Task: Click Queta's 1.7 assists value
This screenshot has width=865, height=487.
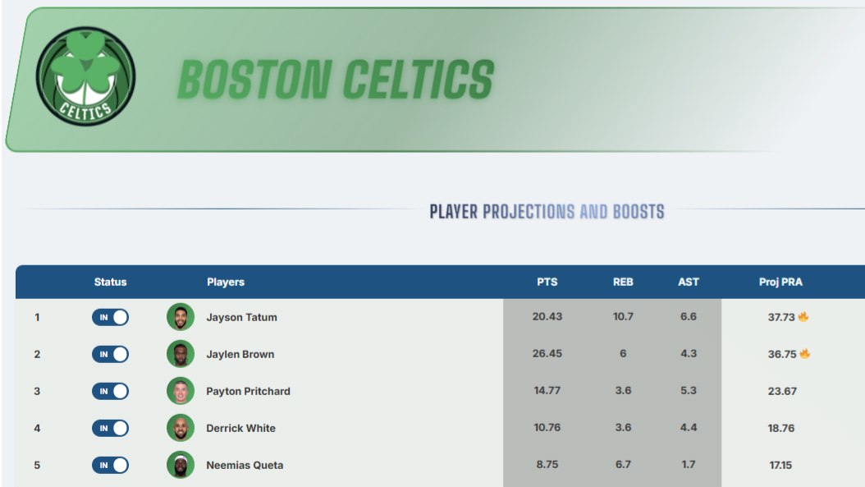Action: (689, 464)
